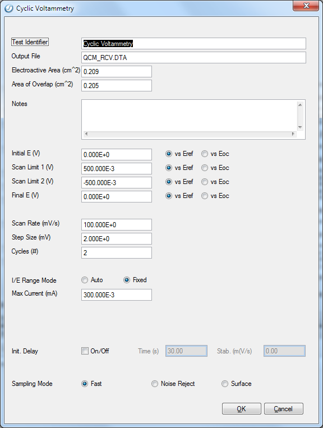The height and width of the screenshot is (428, 323).
Task: Click the Notes scrollbar down arrow
Action: (300, 127)
